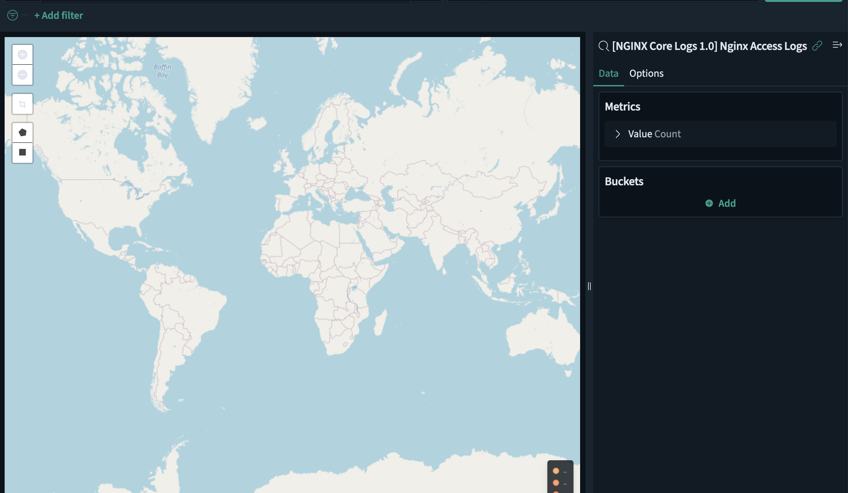Expand the Value Count metric chevron
The height and width of the screenshot is (493, 848).
click(x=617, y=134)
